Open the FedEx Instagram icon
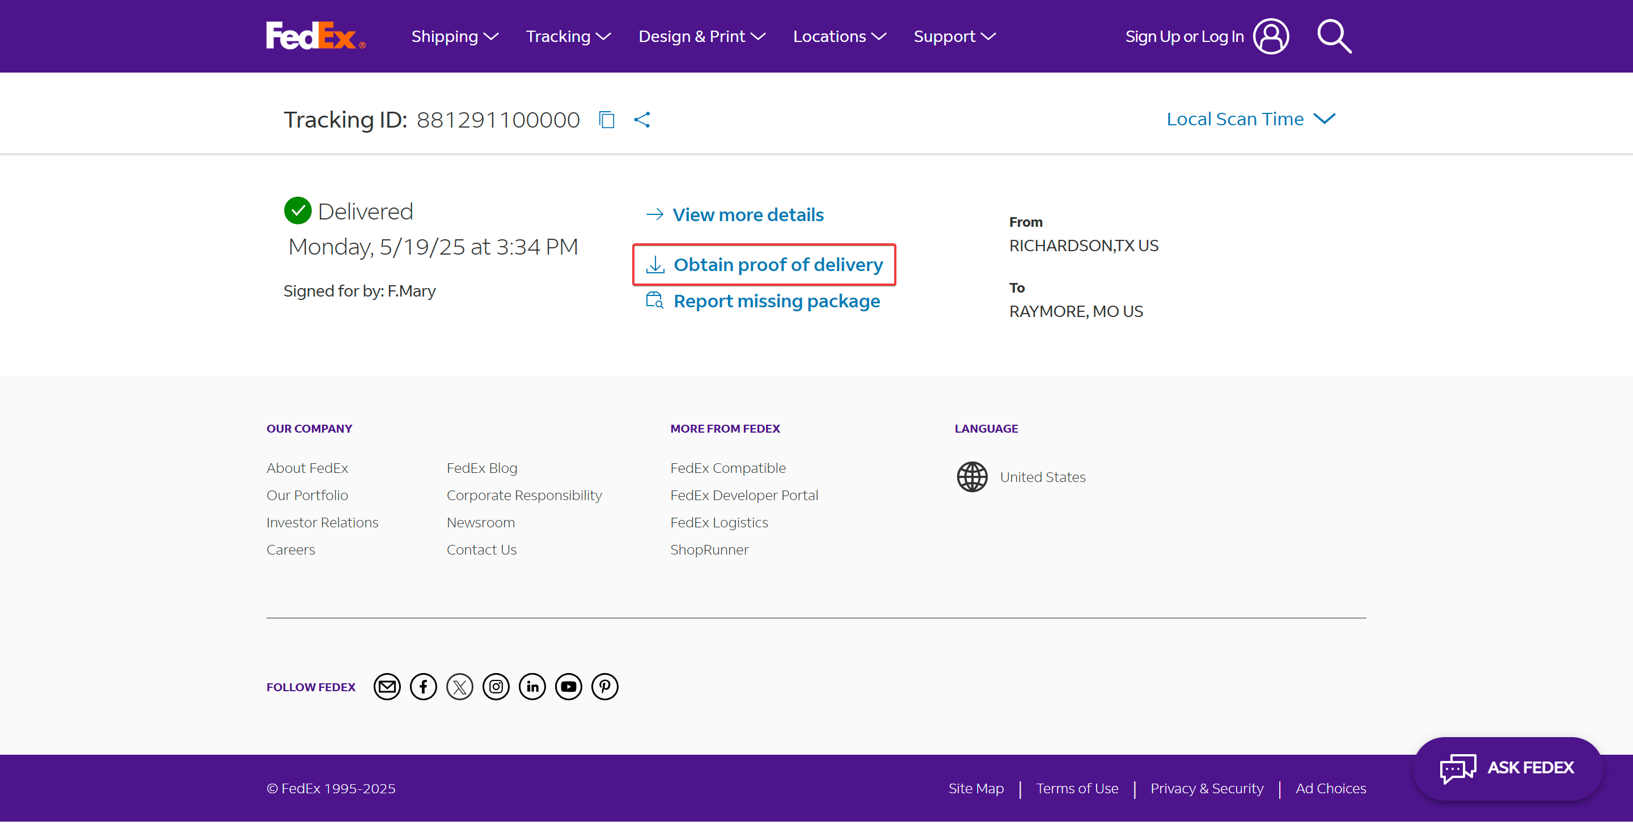Image resolution: width=1633 pixels, height=829 pixels. (x=496, y=687)
